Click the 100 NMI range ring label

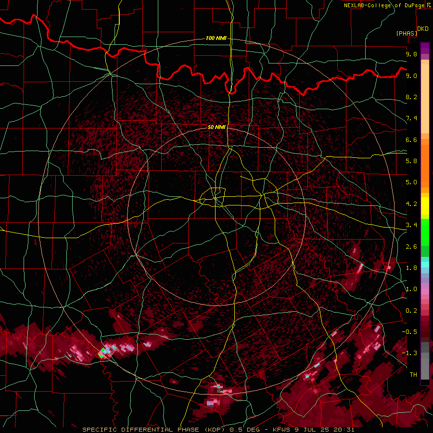[216, 38]
